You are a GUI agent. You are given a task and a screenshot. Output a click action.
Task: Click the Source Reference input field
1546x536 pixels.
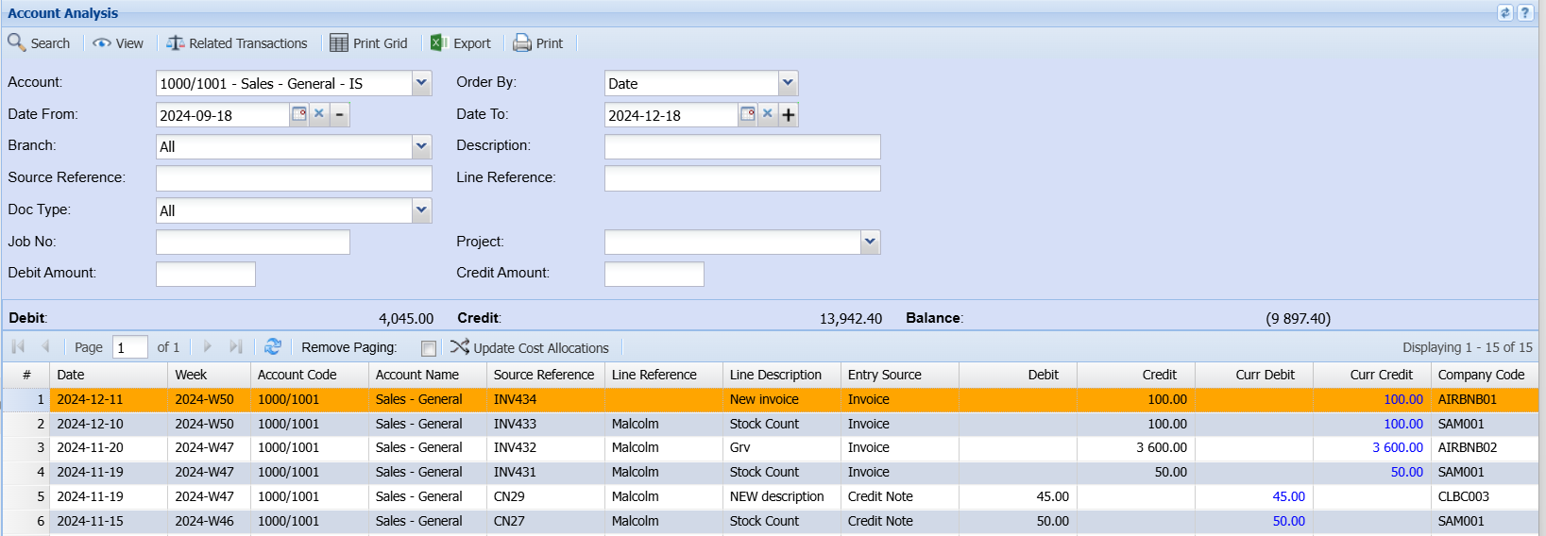pyautogui.click(x=294, y=178)
